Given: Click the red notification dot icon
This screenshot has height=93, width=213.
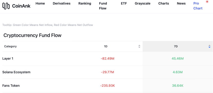Looking at the screenshot, I should click(x=207, y=2).
